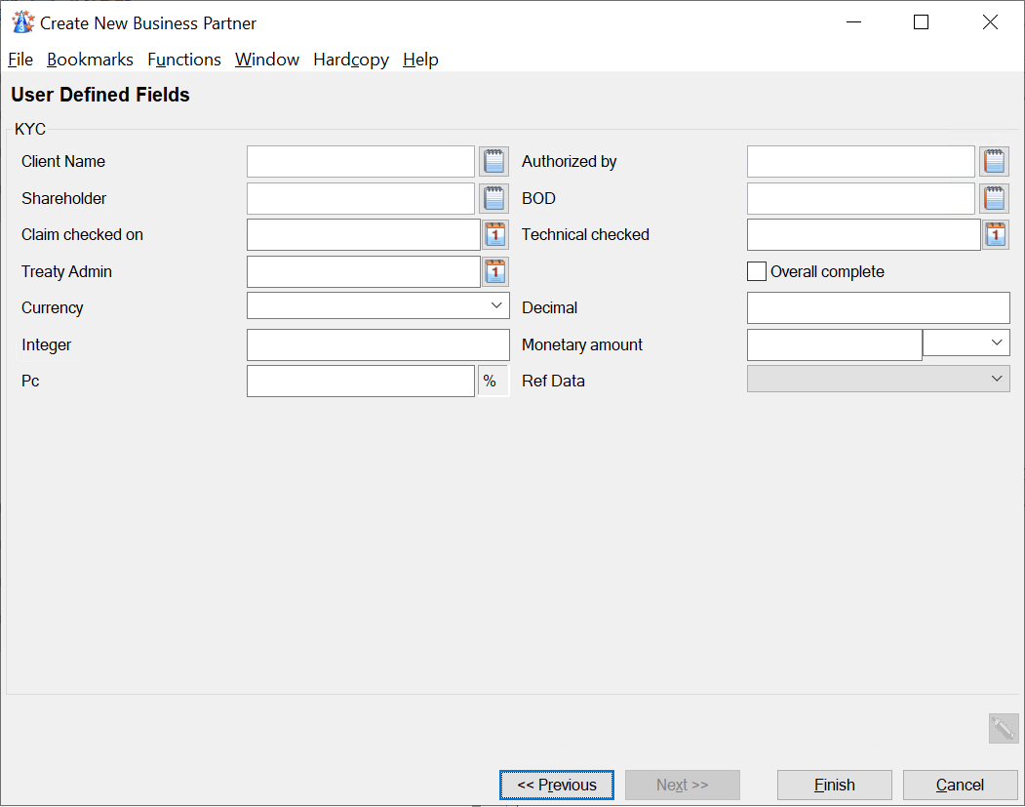The height and width of the screenshot is (807, 1025).
Task: Open the Functions menu
Action: [x=184, y=60]
